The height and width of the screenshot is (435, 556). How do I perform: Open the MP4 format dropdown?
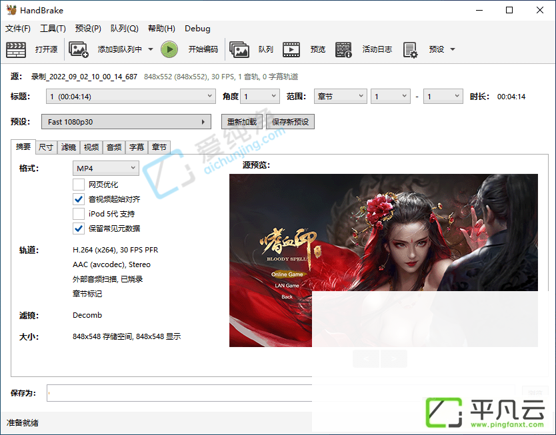coord(106,169)
